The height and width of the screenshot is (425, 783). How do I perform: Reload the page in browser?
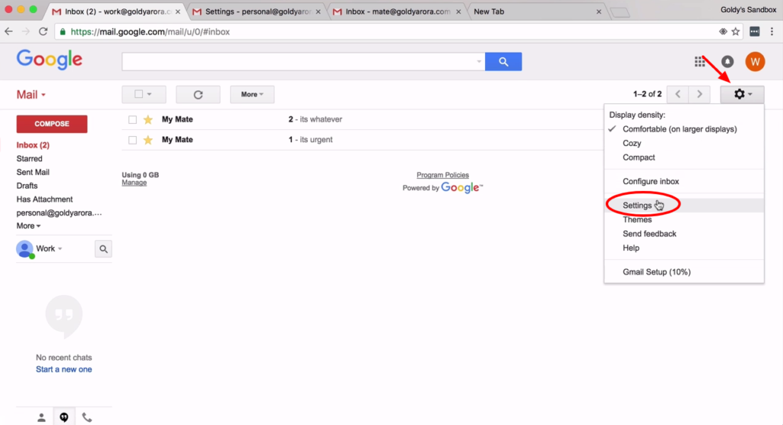(43, 31)
